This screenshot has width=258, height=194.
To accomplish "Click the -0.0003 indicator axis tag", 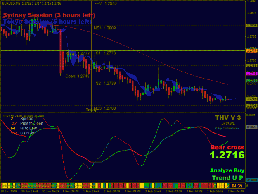I will 251,180.
